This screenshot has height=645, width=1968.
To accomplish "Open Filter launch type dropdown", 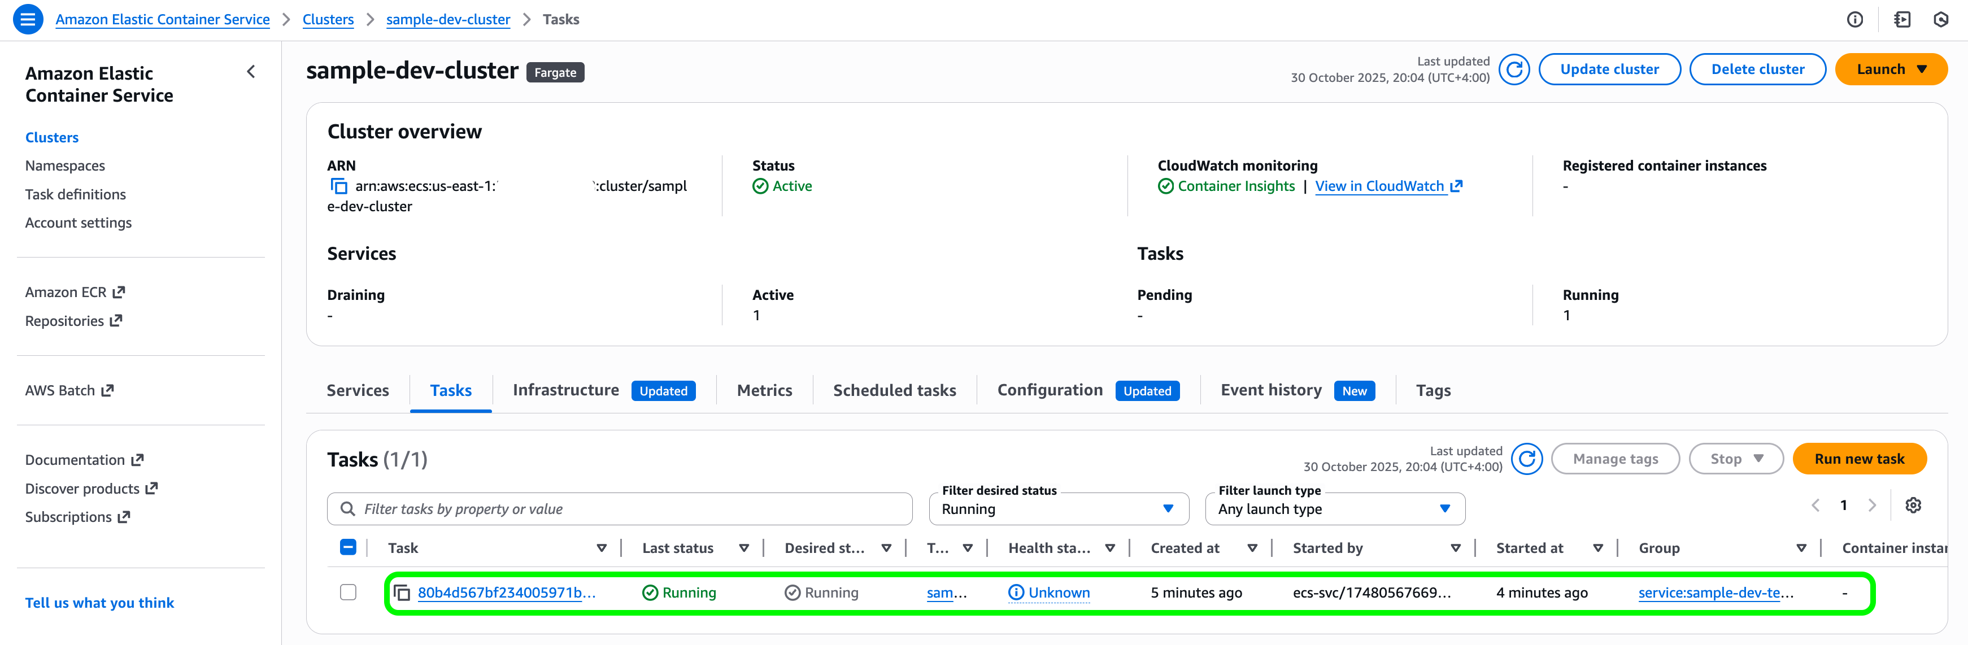I will click(x=1334, y=509).
